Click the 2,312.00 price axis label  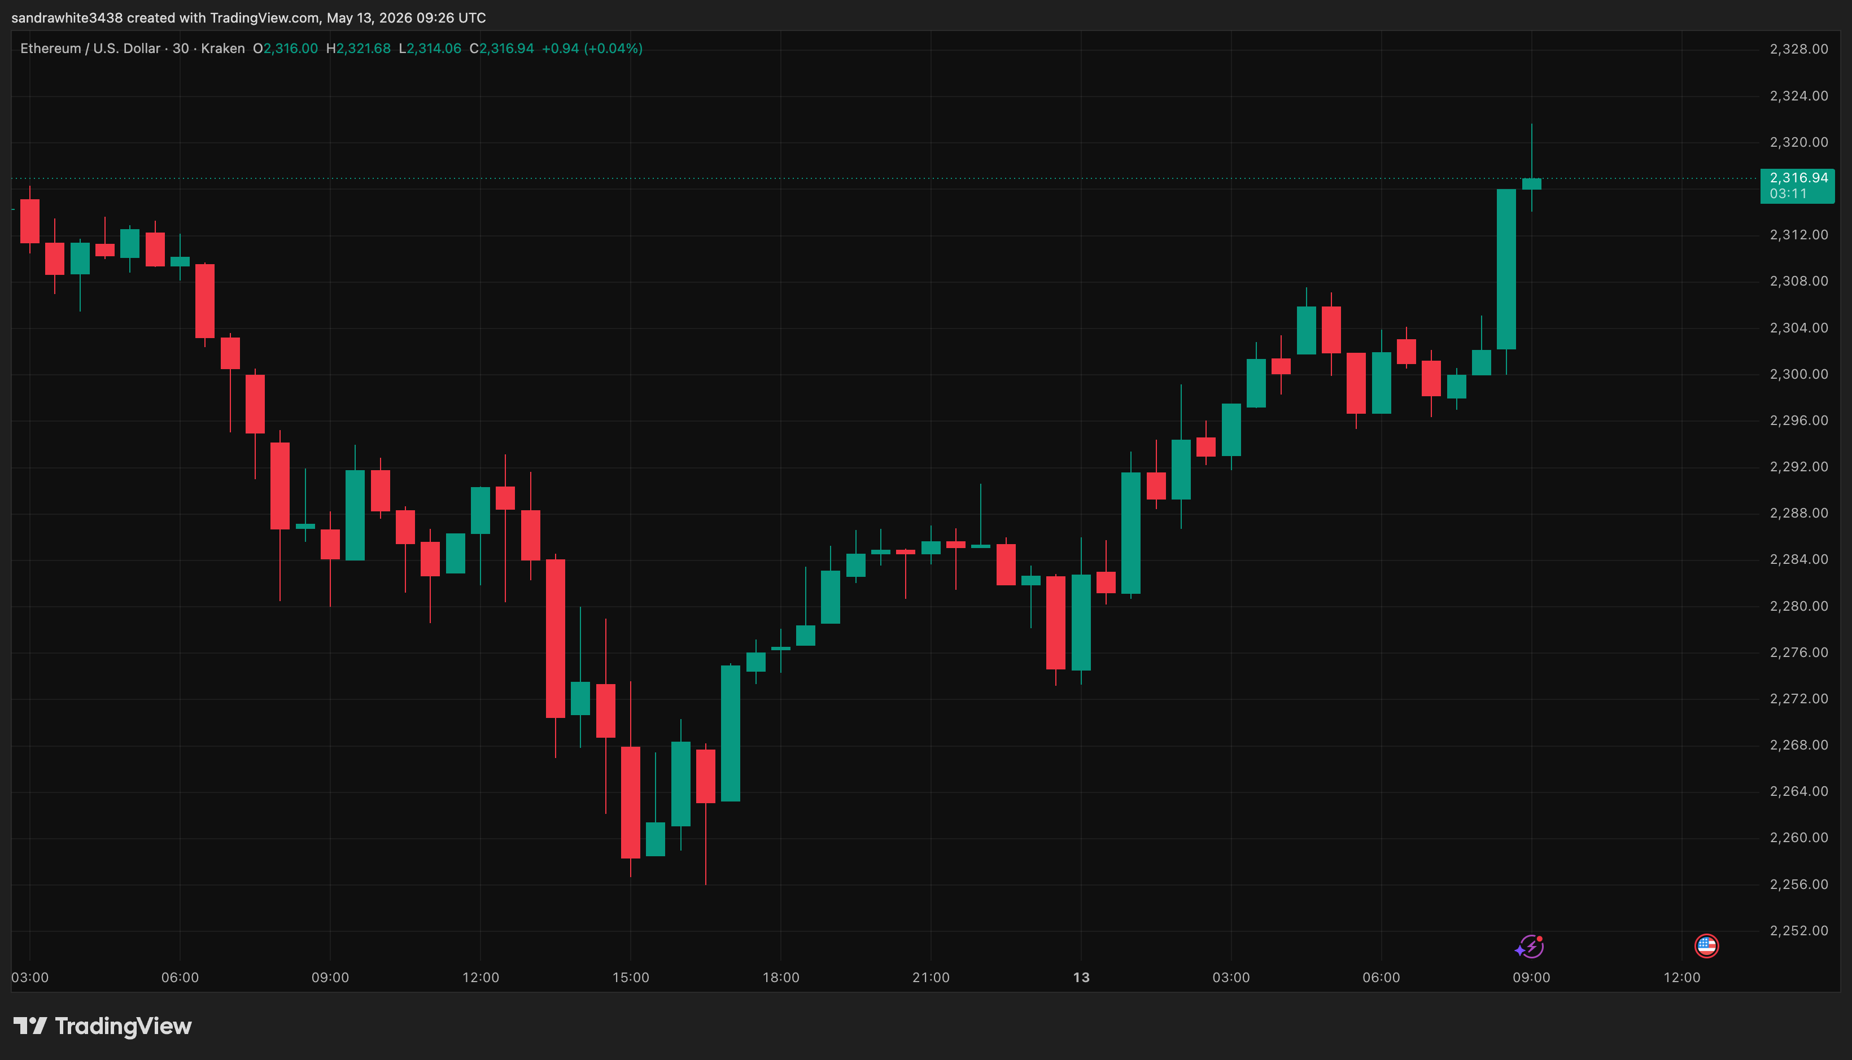1798,235
